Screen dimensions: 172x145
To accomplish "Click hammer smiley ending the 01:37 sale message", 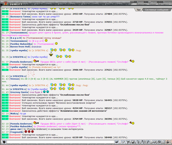I will 132,61.
